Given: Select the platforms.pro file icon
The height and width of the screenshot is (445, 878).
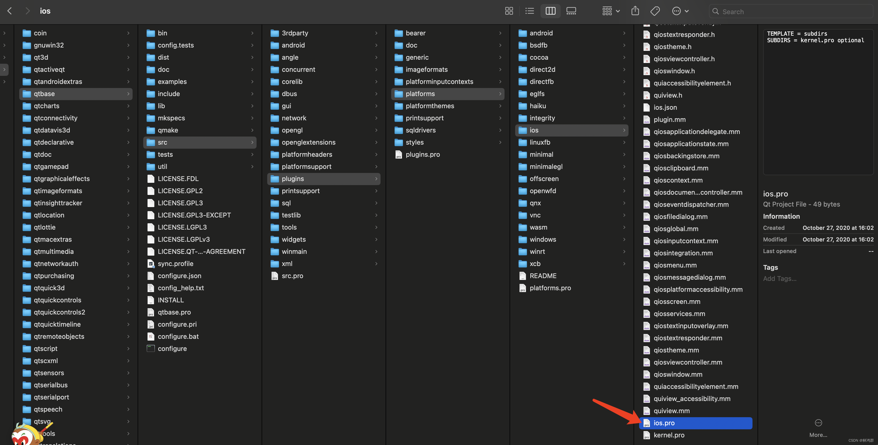Looking at the screenshot, I should point(522,288).
